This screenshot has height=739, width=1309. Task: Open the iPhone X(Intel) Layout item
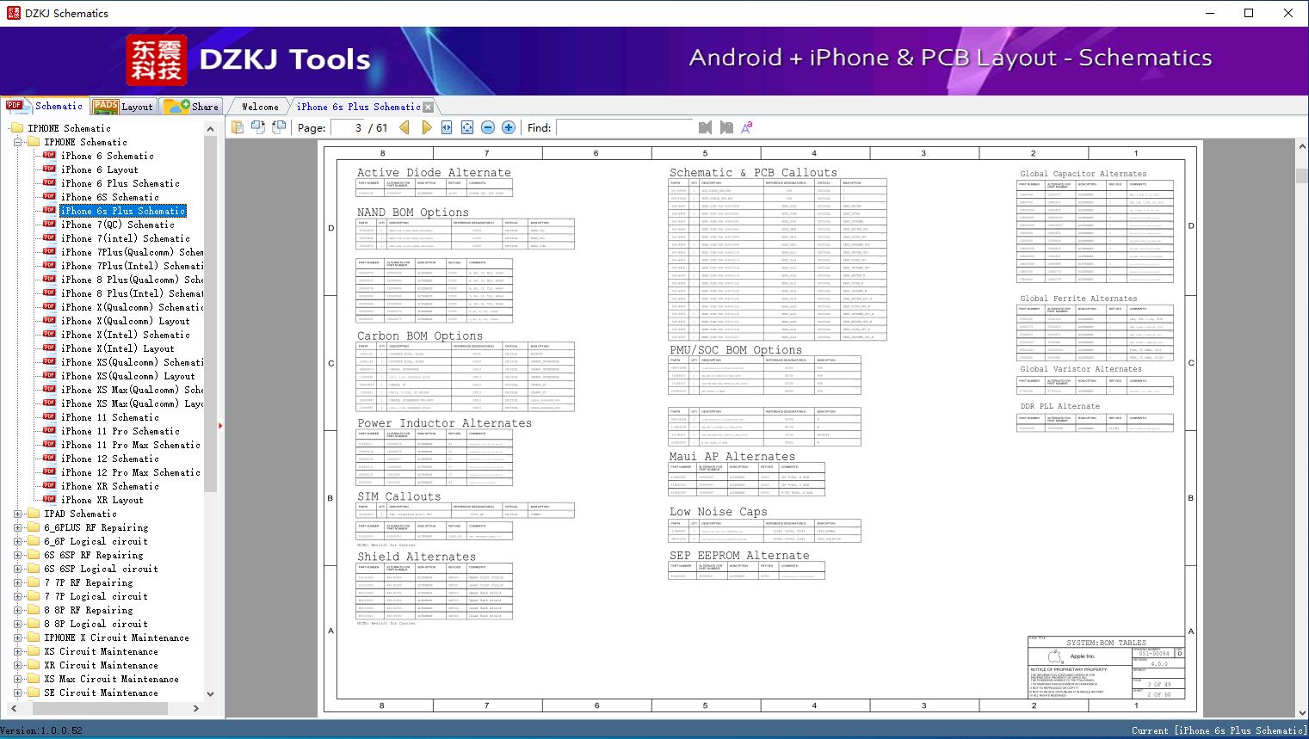118,348
